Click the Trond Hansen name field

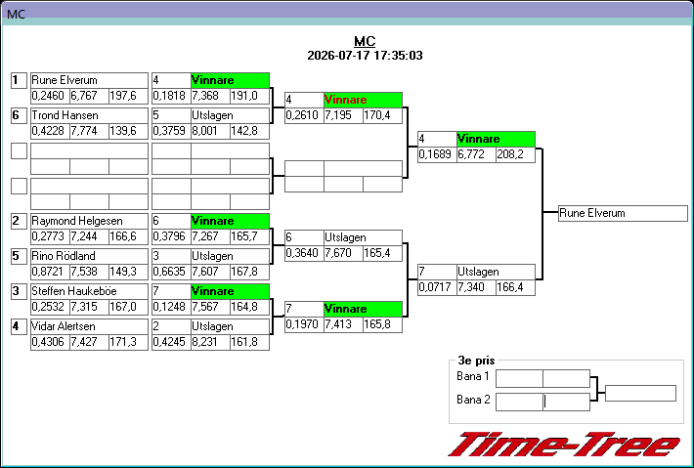coord(89,115)
